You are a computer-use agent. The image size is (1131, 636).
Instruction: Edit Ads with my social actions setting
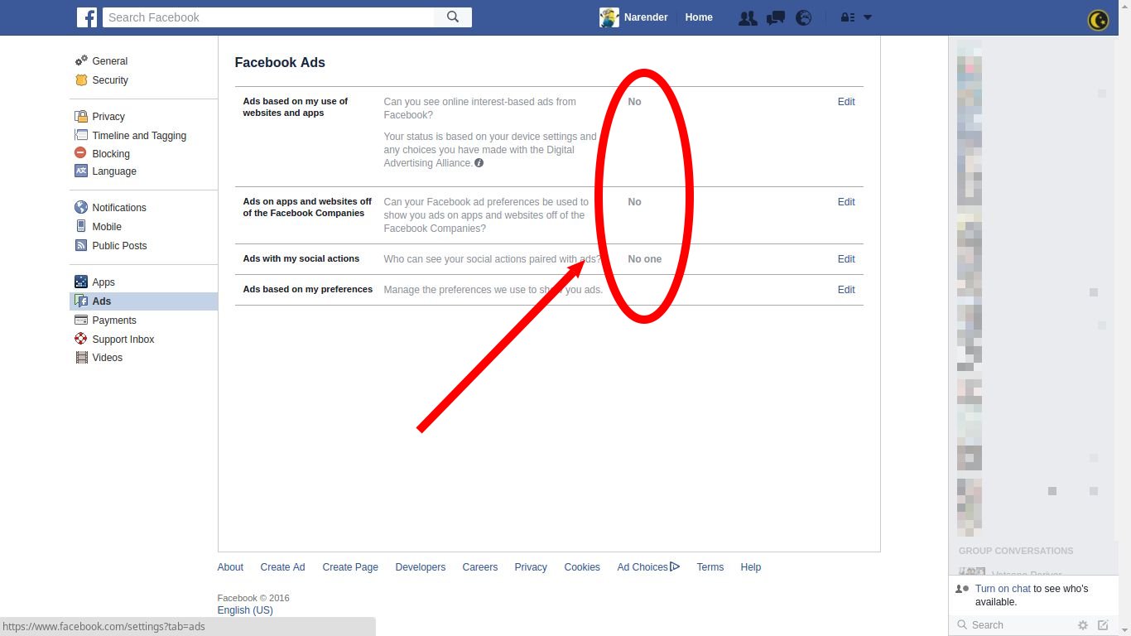pos(845,259)
